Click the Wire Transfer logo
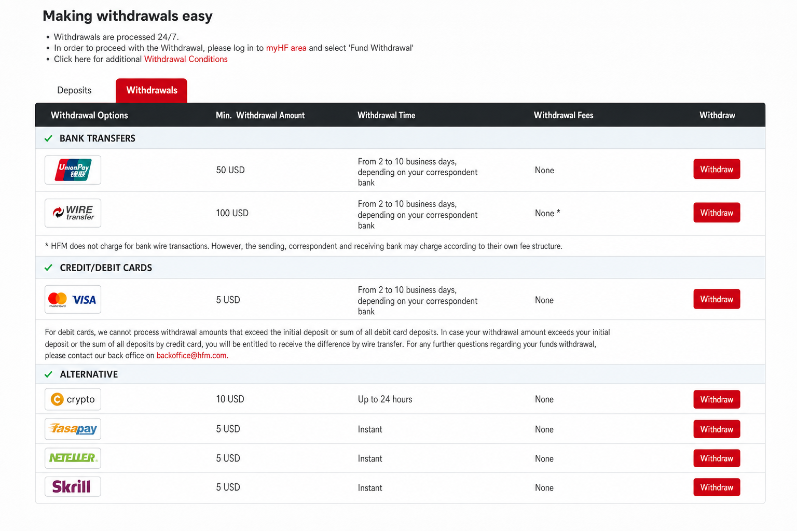The image size is (797, 531). click(73, 213)
